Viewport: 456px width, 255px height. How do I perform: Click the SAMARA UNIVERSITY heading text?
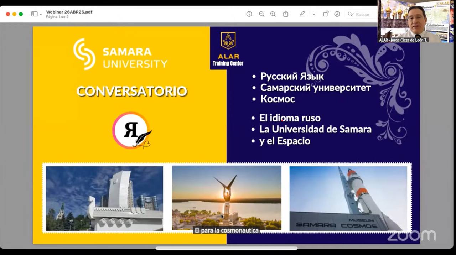[135, 58]
